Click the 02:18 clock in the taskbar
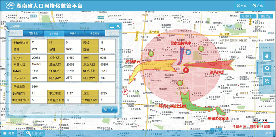This screenshot has width=276, height=137. click(x=268, y=133)
